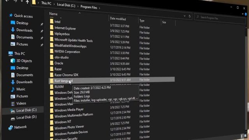
Task: Open Videos in navigation pane
Action: 21,103
